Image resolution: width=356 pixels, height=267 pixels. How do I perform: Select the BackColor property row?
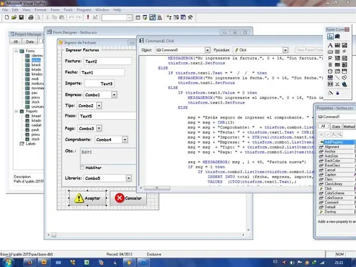[337, 161]
